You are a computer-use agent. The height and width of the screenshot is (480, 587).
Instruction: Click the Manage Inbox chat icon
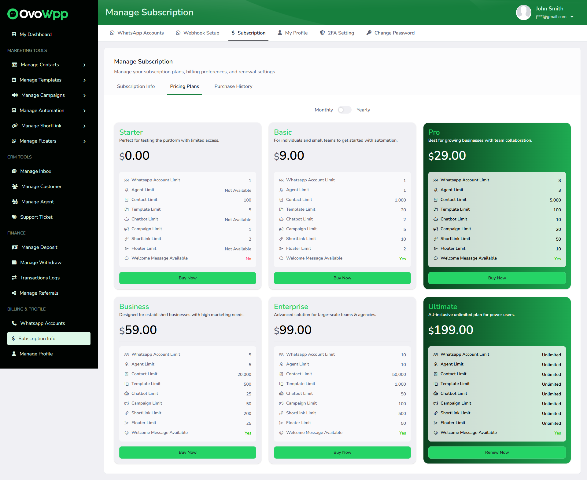pyautogui.click(x=14, y=171)
